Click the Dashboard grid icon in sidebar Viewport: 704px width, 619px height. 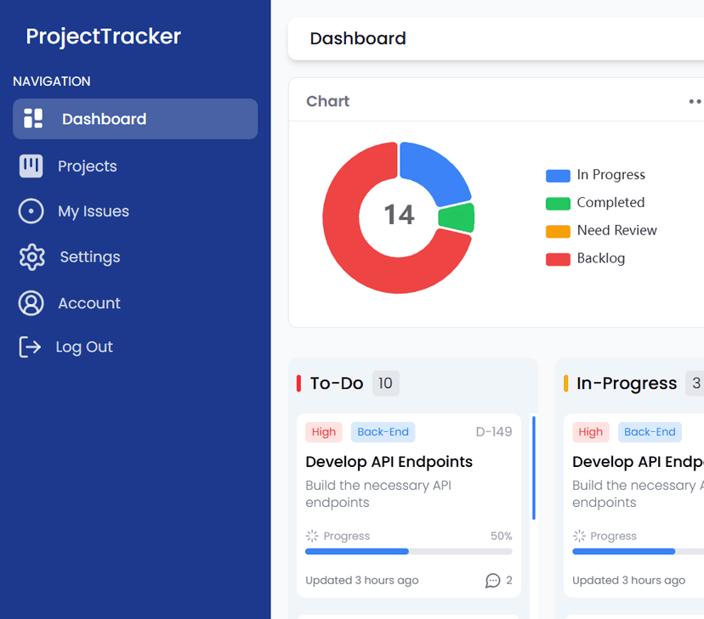[x=33, y=119]
